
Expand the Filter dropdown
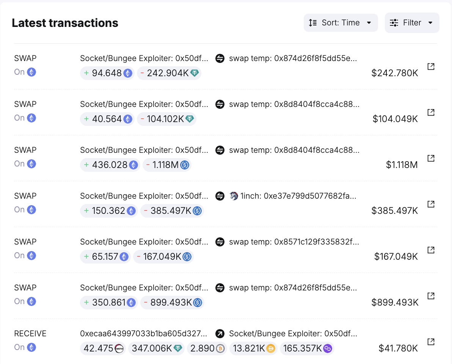tap(412, 22)
